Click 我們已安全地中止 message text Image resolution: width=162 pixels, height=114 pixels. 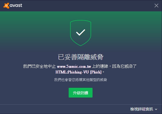point(39,66)
